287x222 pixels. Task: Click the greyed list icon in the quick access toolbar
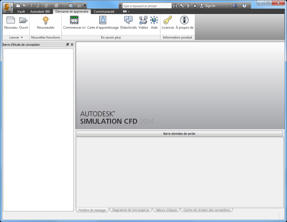click(x=79, y=6)
